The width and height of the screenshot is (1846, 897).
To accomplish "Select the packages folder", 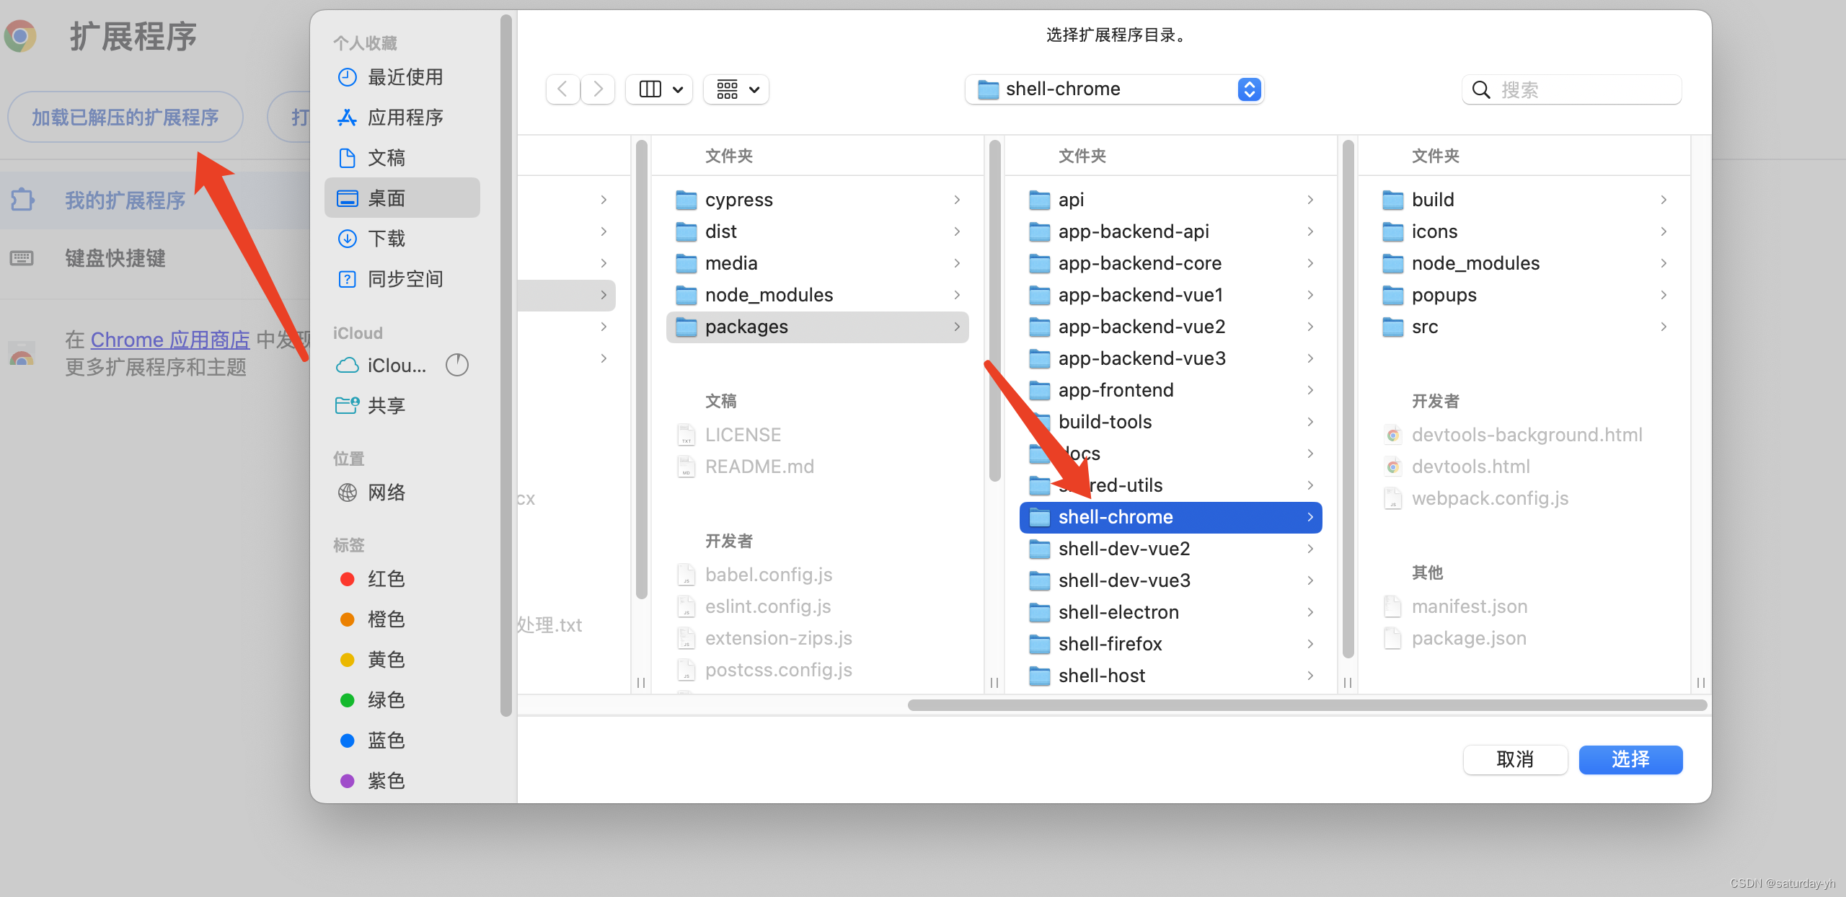I will pyautogui.click(x=746, y=327).
